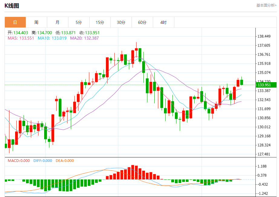Viewport: 279px width, 197px height.
Task: Click the -1.242 MACD axis label
Action: click(x=263, y=193)
